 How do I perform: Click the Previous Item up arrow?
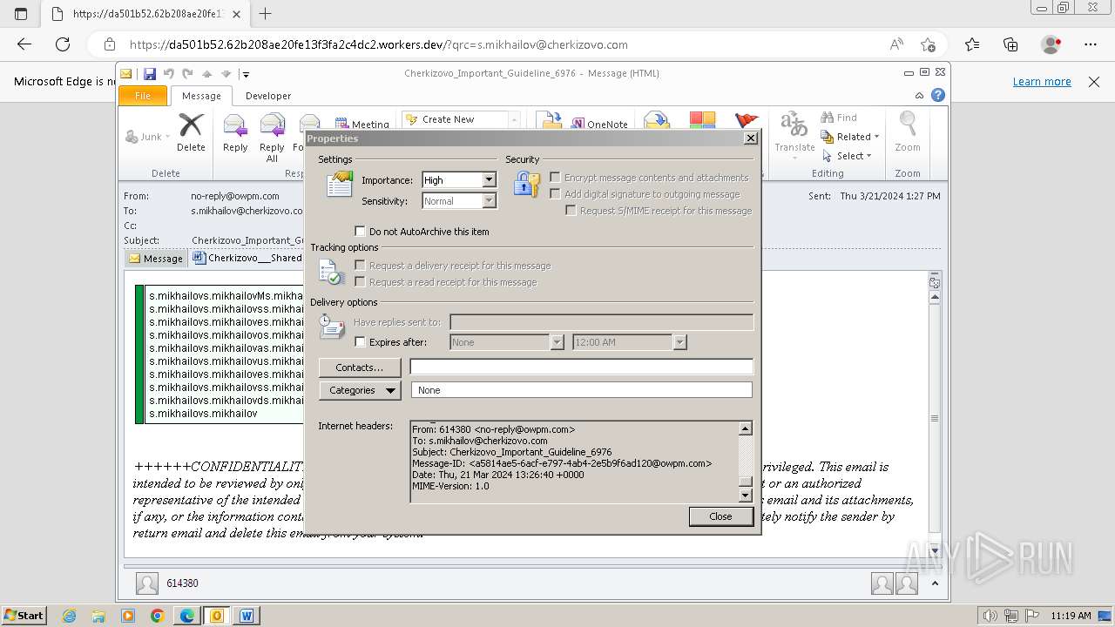[x=207, y=74]
